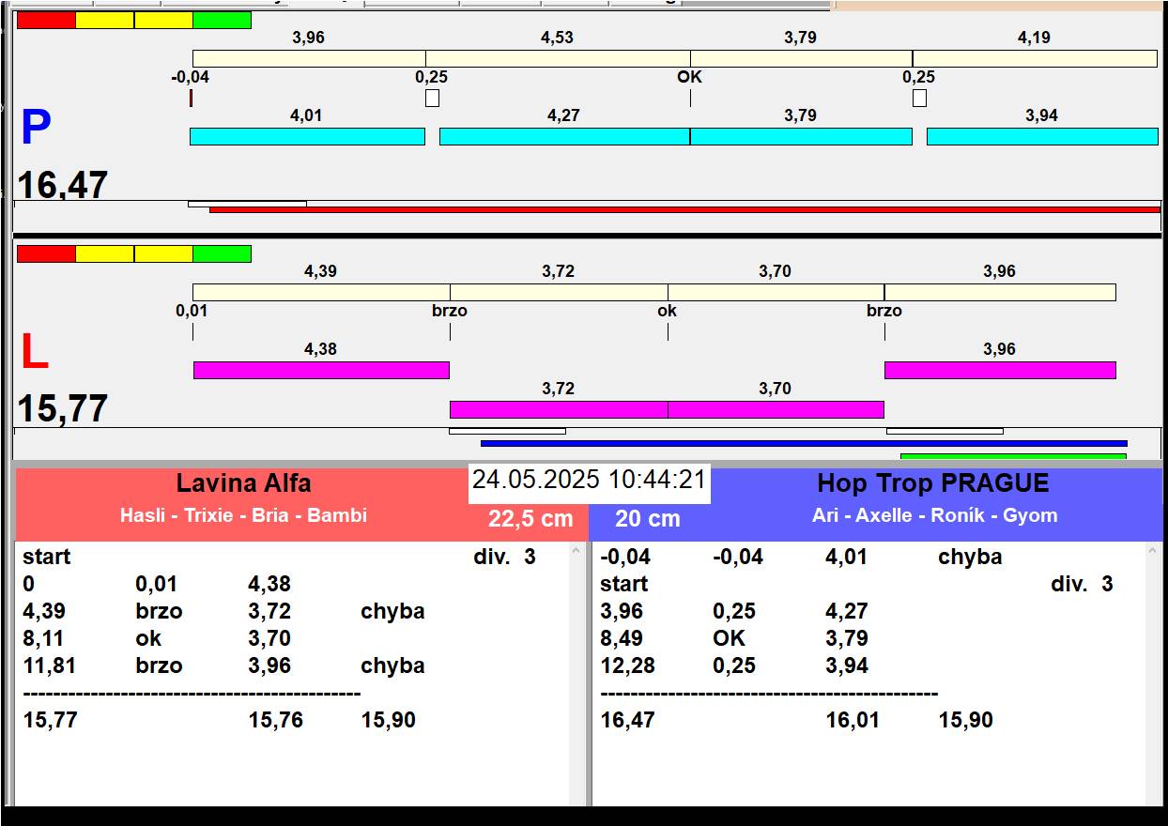Click chyba in the 4,39 row

click(x=392, y=611)
